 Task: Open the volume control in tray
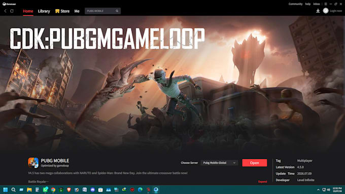(x=328, y=189)
